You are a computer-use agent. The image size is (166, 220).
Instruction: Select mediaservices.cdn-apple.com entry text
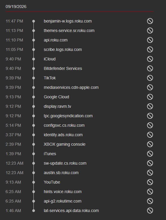tap(71, 87)
